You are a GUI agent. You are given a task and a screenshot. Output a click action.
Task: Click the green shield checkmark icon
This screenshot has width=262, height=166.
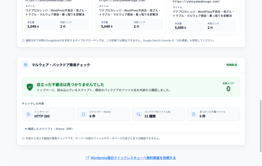pos(30,87)
